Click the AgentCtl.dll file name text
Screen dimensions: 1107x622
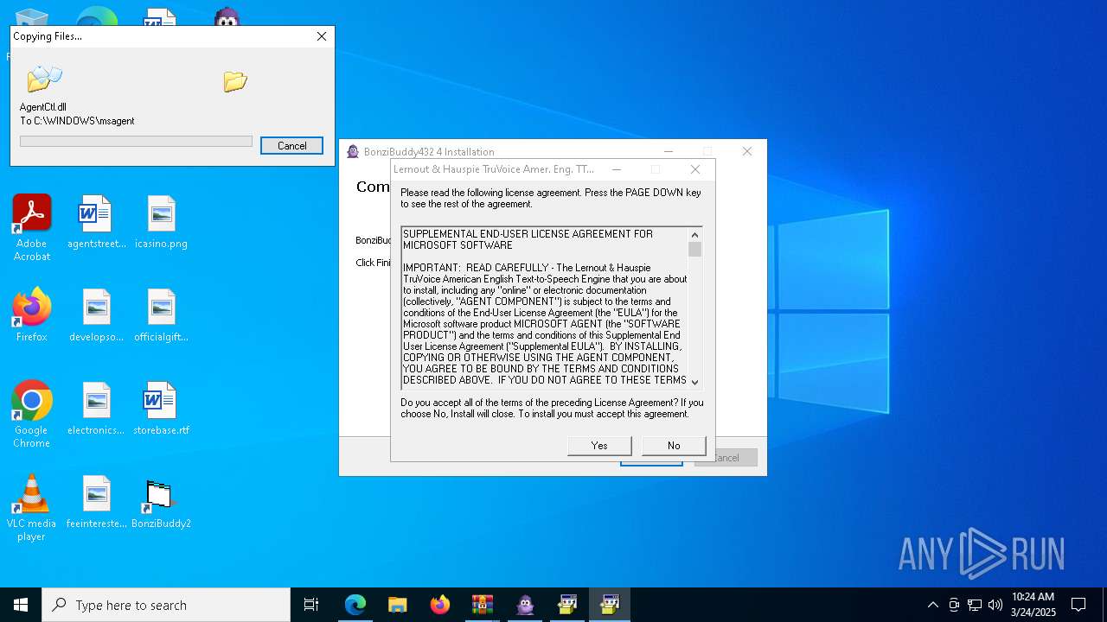point(43,107)
